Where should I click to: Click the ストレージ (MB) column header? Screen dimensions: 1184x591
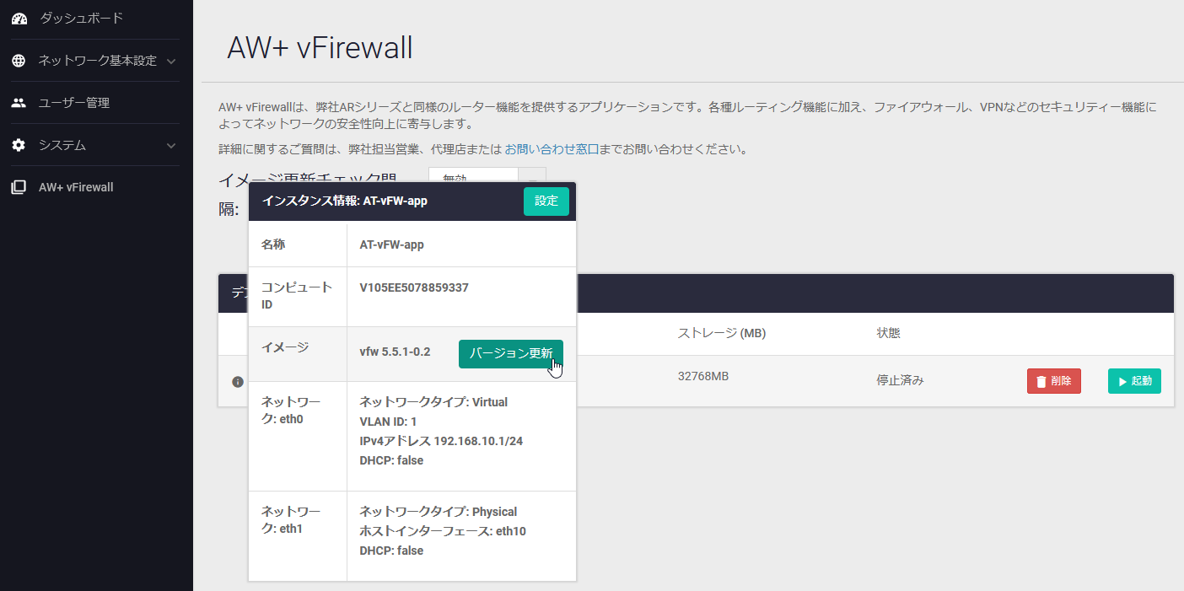pyautogui.click(x=722, y=333)
